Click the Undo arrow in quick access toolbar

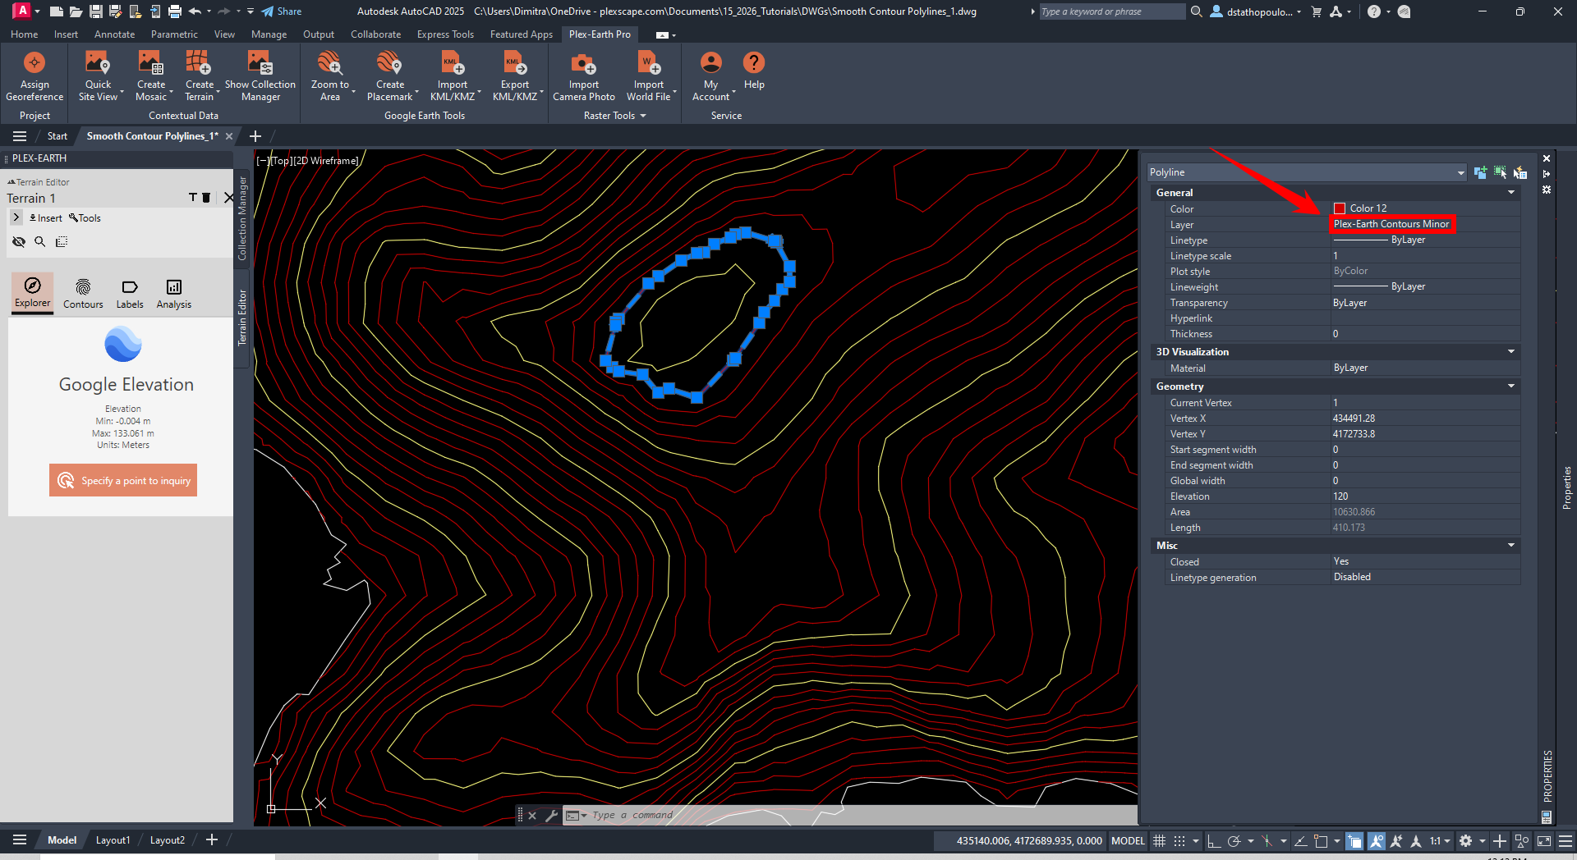(x=195, y=11)
